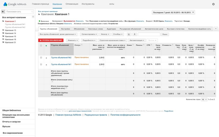Screen dimensions: 219x137
Task: Open Редакционные правила footer link
Action: (96, 115)
